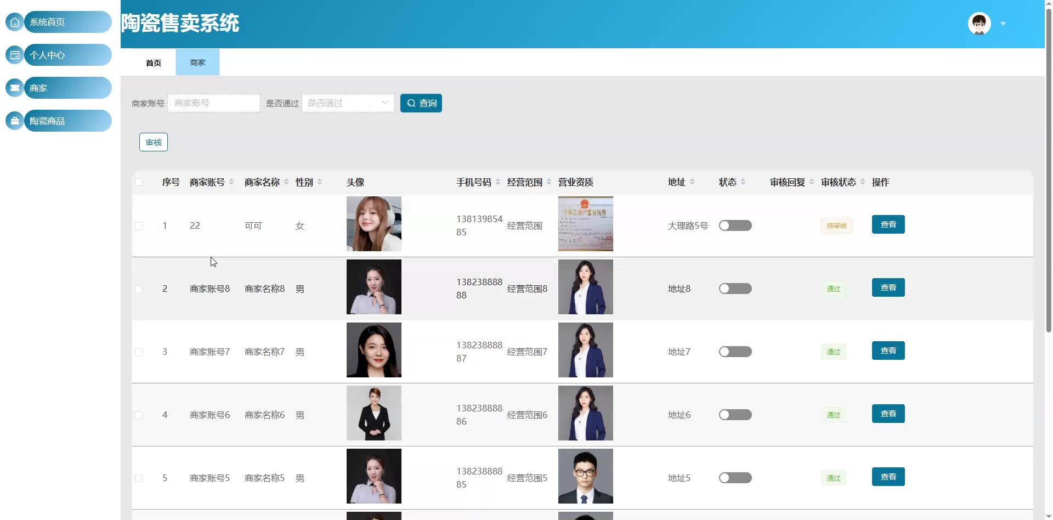The image size is (1053, 520).
Task: Sort table by 商家账号 column arrows
Action: 231,182
